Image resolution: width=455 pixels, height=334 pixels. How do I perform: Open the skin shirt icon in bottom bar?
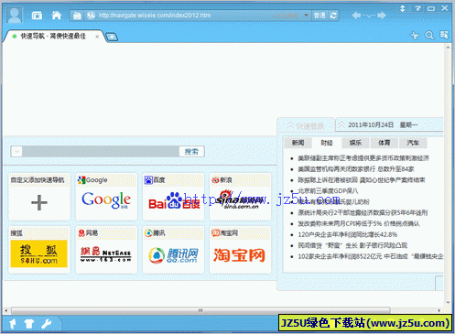[x=29, y=324]
